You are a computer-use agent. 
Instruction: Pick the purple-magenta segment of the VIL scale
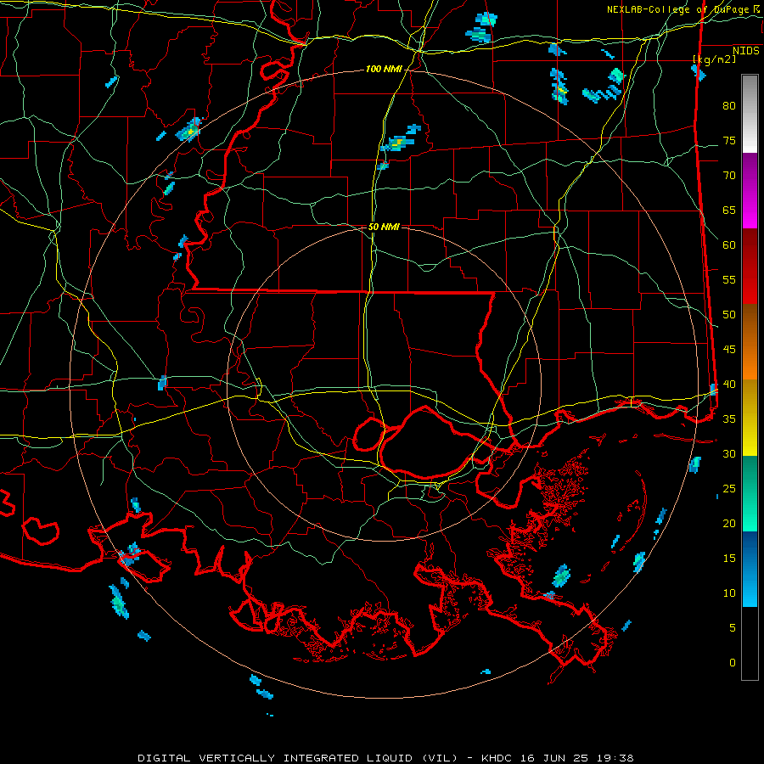[x=750, y=191]
